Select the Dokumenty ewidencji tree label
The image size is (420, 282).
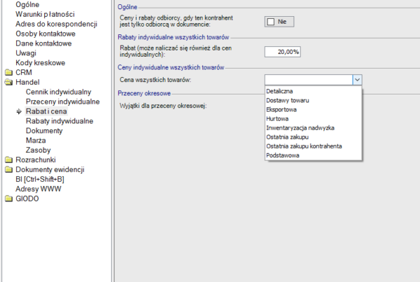pos(50,170)
